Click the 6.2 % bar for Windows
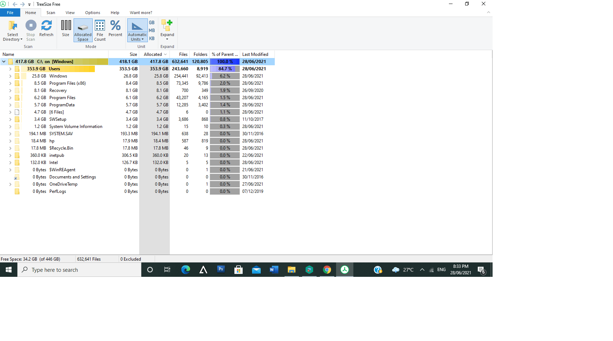 click(x=225, y=76)
